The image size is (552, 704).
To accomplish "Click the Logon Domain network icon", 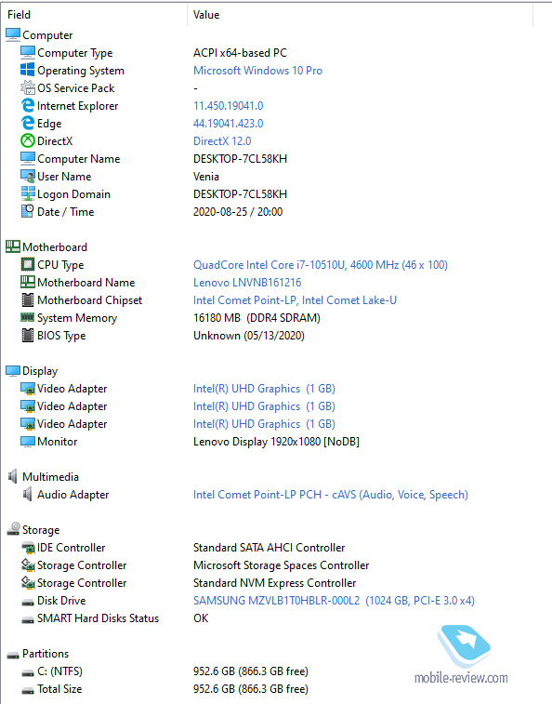I will click(27, 194).
